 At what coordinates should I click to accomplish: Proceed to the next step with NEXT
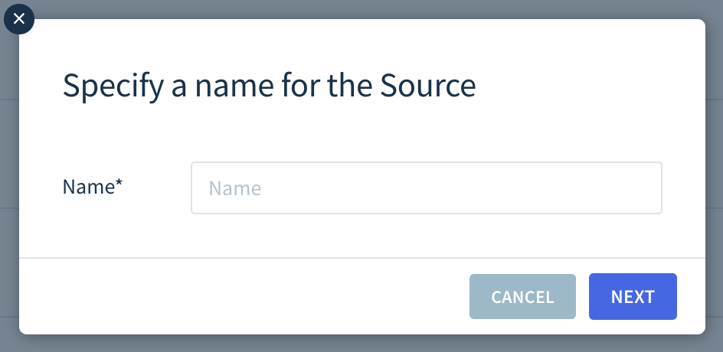[633, 296]
